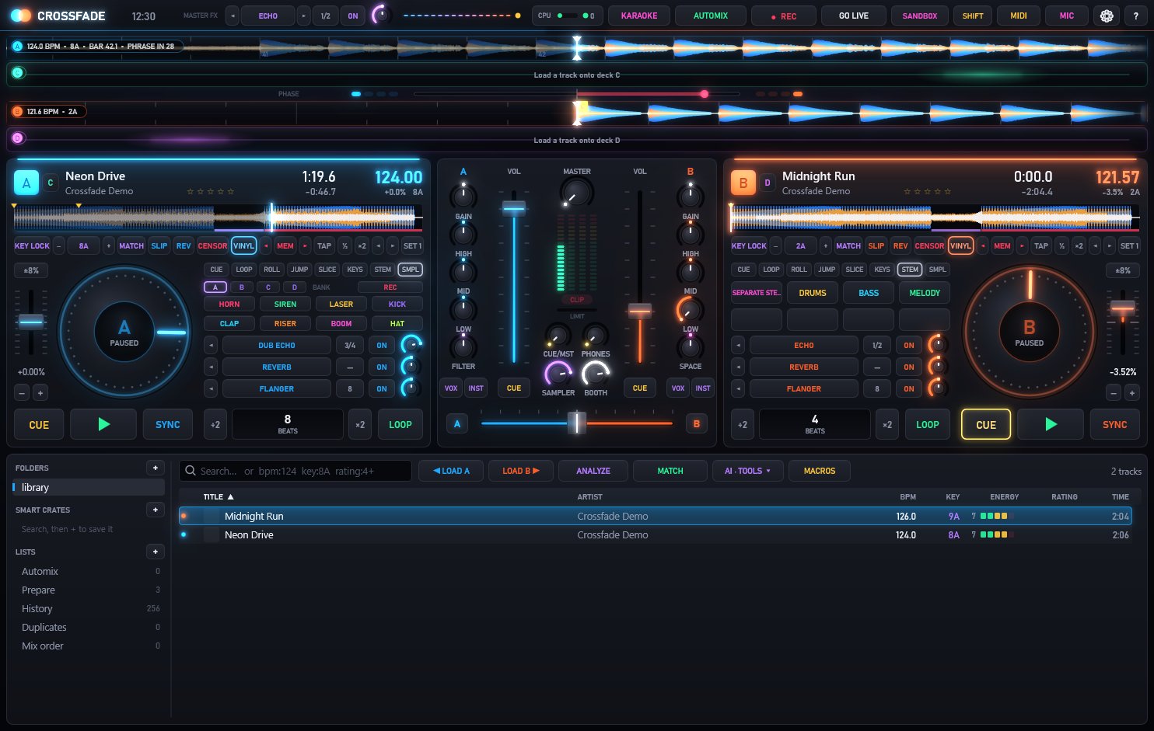This screenshot has height=731, width=1154.
Task: Add a new smart crate with the plus icon
Action: click(156, 510)
